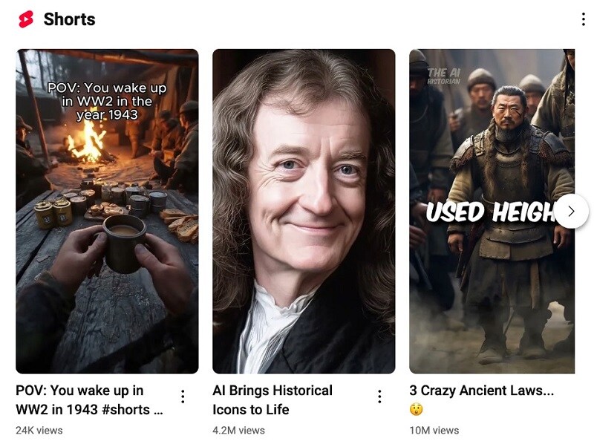Click the 24K views count
594x444 pixels.
pyautogui.click(x=39, y=431)
